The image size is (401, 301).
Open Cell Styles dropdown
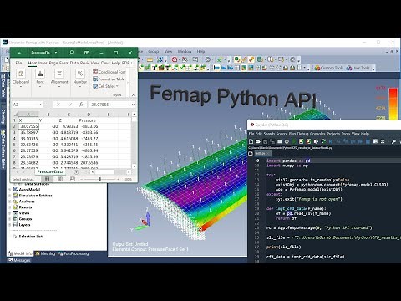point(106,86)
